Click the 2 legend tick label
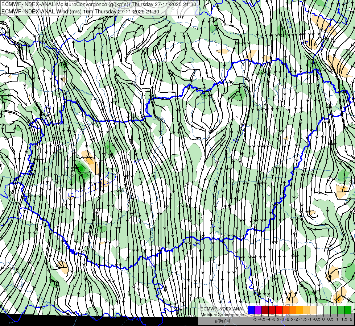The height and width of the screenshot is (326, 355). (x=351, y=319)
